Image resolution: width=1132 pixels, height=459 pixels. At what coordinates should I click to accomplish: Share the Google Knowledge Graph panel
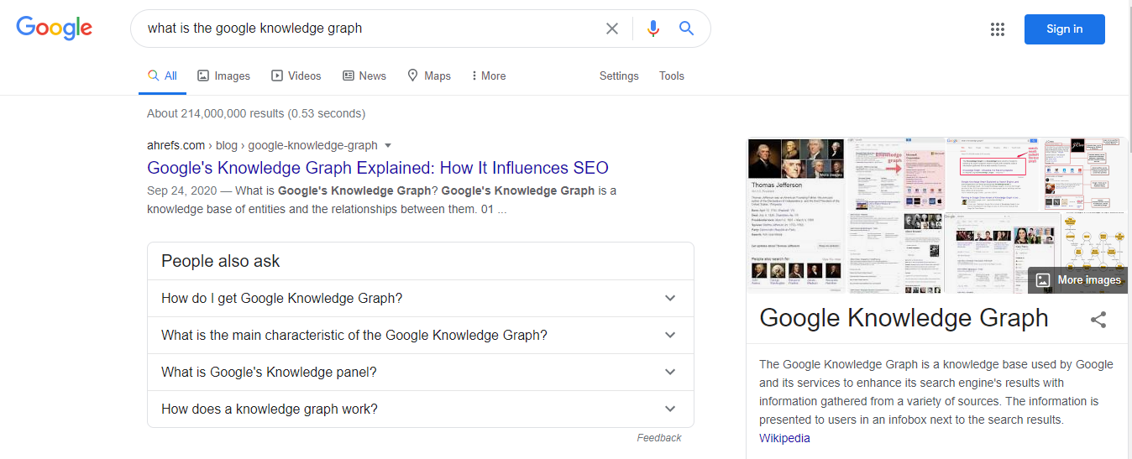tap(1098, 320)
